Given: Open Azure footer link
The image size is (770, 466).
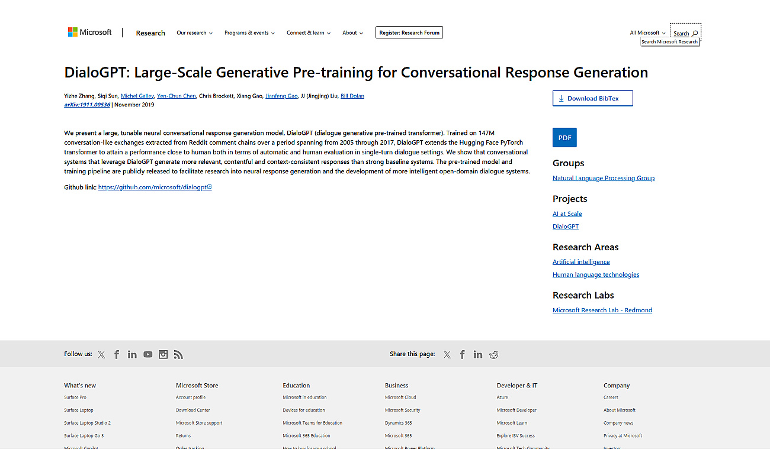Looking at the screenshot, I should click(502, 397).
